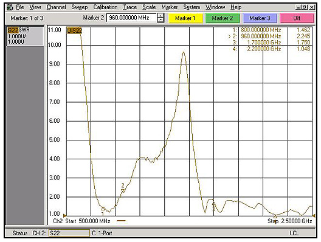Open the Trace menu

coord(129,7)
